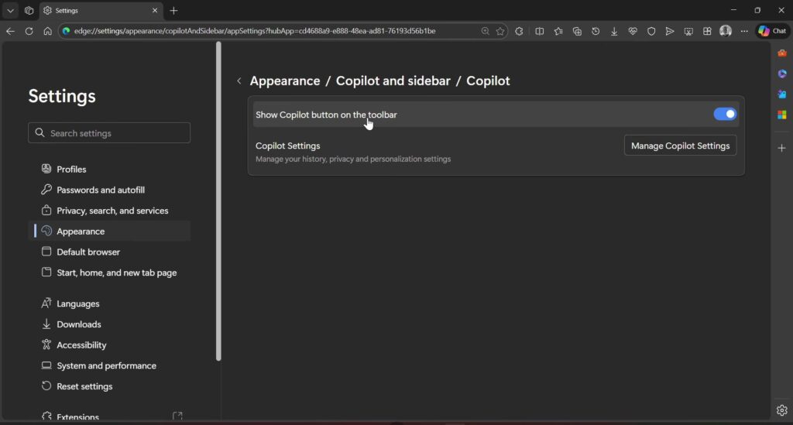Click the settings menu vertical scrollbar
793x425 pixels.
[x=218, y=201]
